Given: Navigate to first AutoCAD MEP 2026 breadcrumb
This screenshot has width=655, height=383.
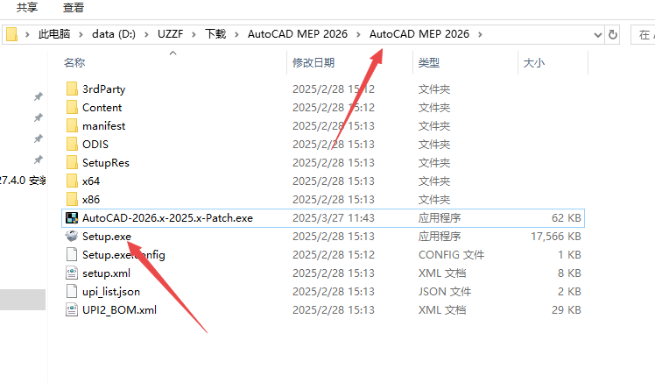Looking at the screenshot, I should [x=298, y=34].
